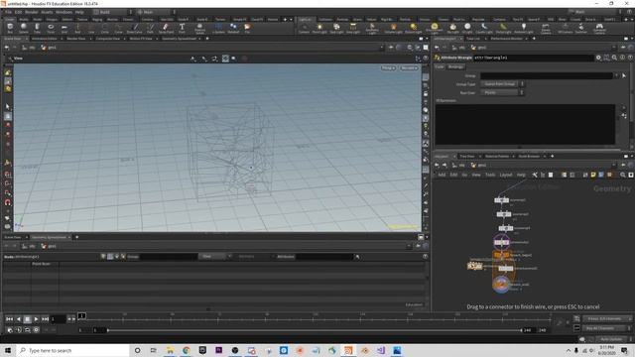Open the Persp viewport camera dropdown
The height and width of the screenshot is (357, 635).
(388, 68)
